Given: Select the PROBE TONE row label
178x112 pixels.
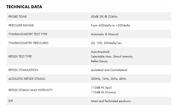Looking at the screenshot, I should pos(18,17).
